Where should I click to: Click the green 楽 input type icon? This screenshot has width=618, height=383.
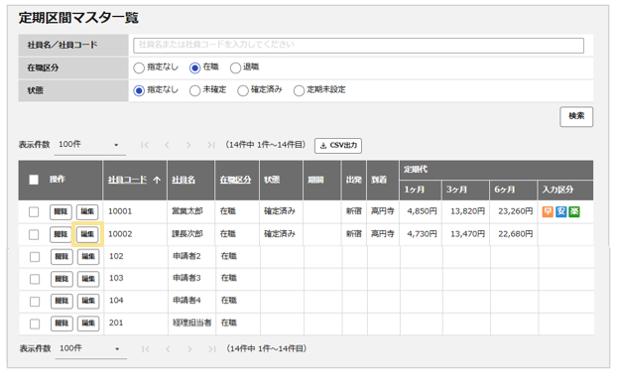pyautogui.click(x=574, y=211)
